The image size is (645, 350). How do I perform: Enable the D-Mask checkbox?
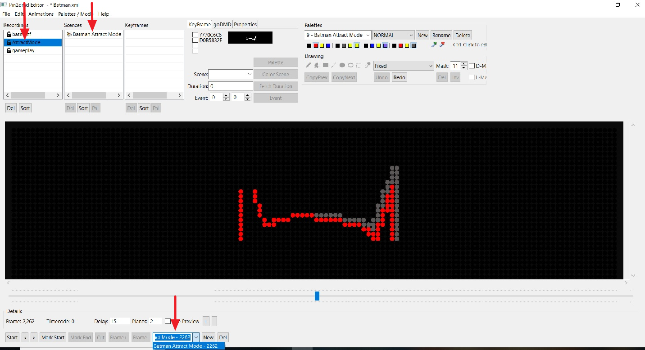coord(472,66)
